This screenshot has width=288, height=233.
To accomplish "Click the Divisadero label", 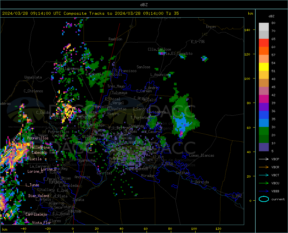I will pos(156,112).
